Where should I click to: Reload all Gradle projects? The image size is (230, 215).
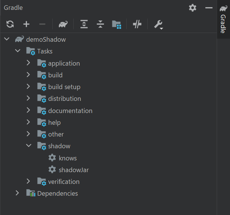tap(10, 24)
